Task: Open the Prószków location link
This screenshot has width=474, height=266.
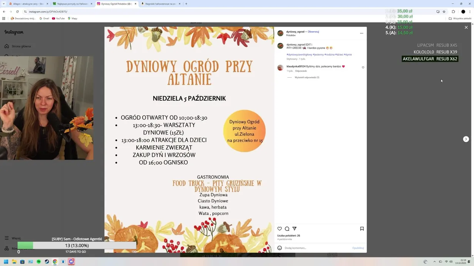Action: tap(291, 35)
